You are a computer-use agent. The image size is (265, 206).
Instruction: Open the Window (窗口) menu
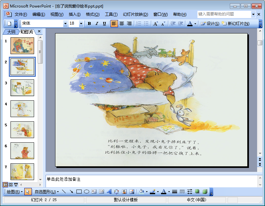tap(160, 14)
